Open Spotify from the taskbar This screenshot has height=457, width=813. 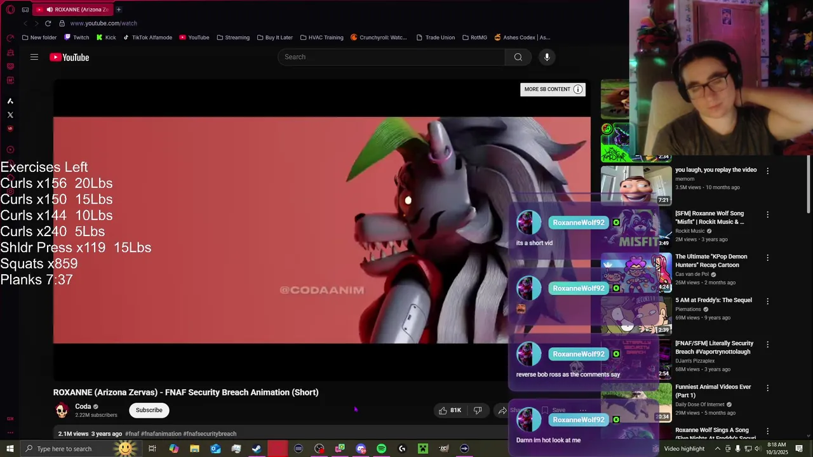pyautogui.click(x=381, y=449)
